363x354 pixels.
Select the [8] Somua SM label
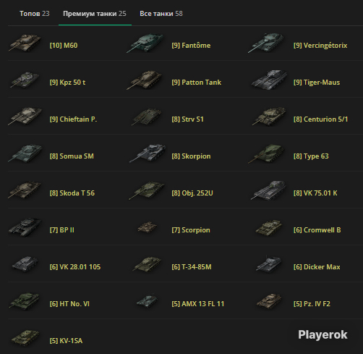(x=72, y=156)
